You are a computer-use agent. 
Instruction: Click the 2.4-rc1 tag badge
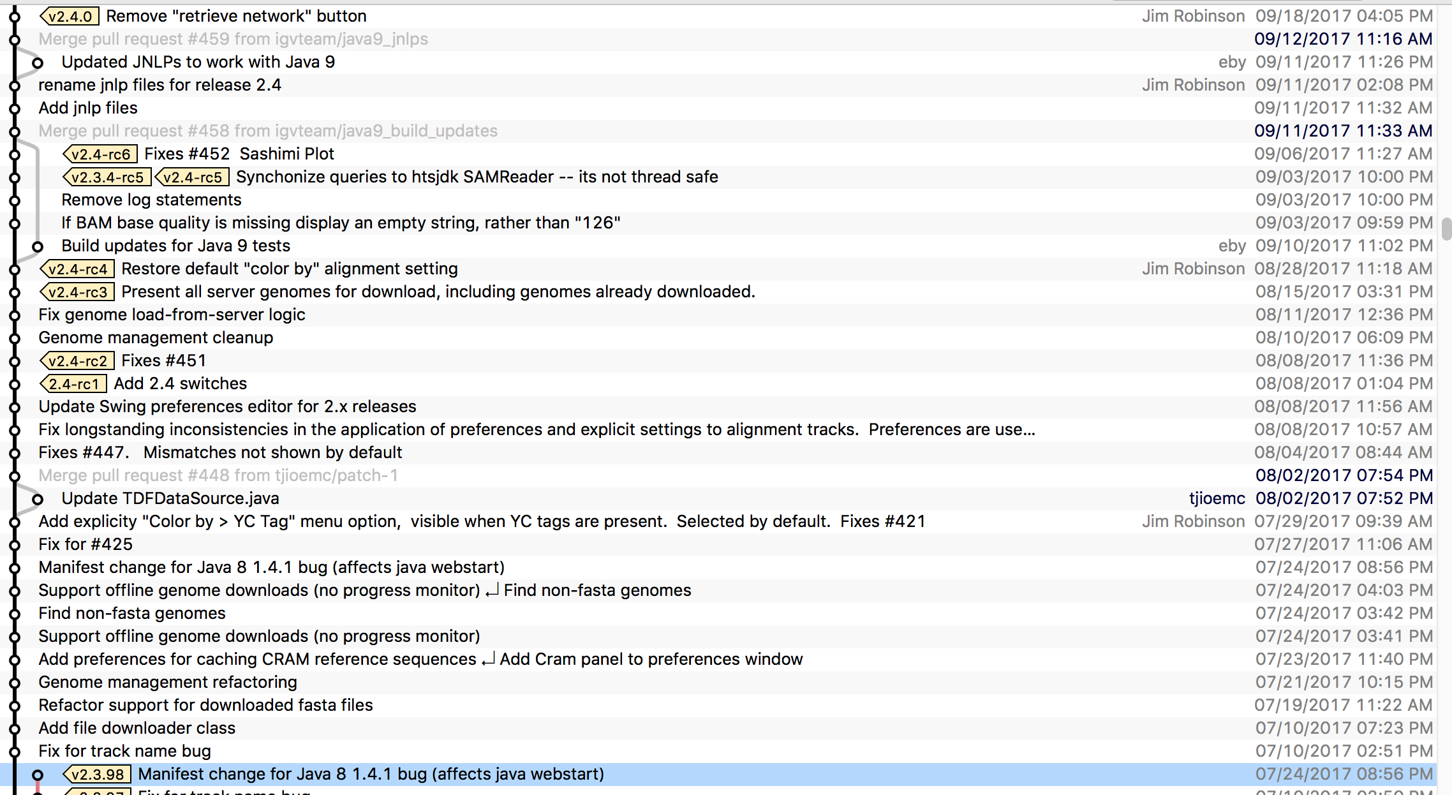pos(73,383)
